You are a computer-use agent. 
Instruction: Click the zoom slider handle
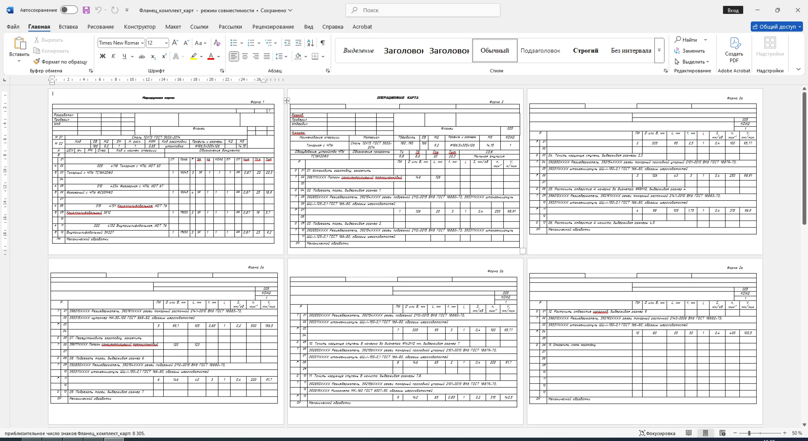749,433
